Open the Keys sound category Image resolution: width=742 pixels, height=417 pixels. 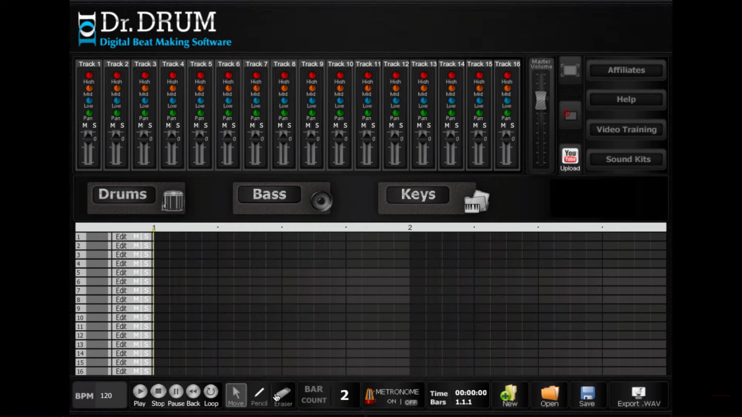[x=417, y=194]
